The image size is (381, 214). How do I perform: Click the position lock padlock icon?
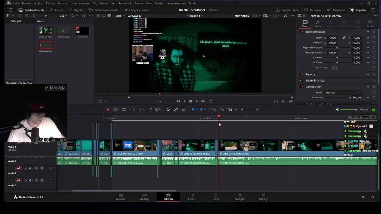pyautogui.click(x=184, y=110)
